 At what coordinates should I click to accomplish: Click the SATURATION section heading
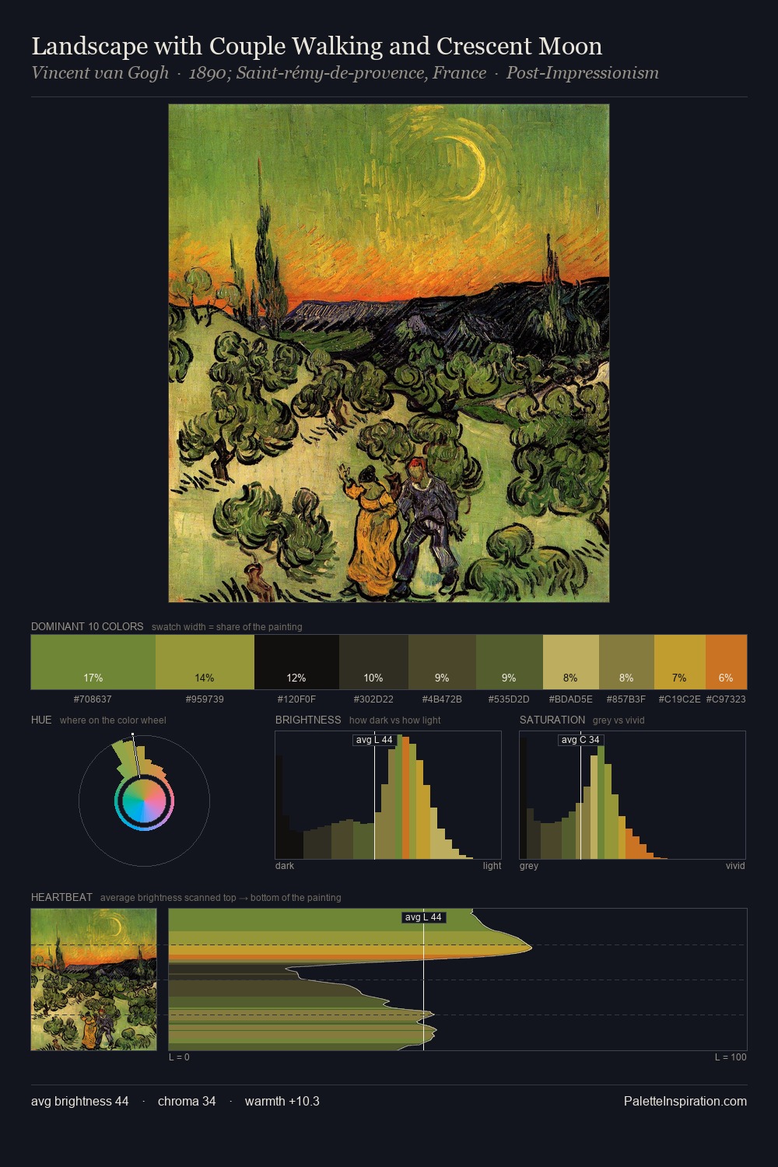pyautogui.click(x=552, y=720)
